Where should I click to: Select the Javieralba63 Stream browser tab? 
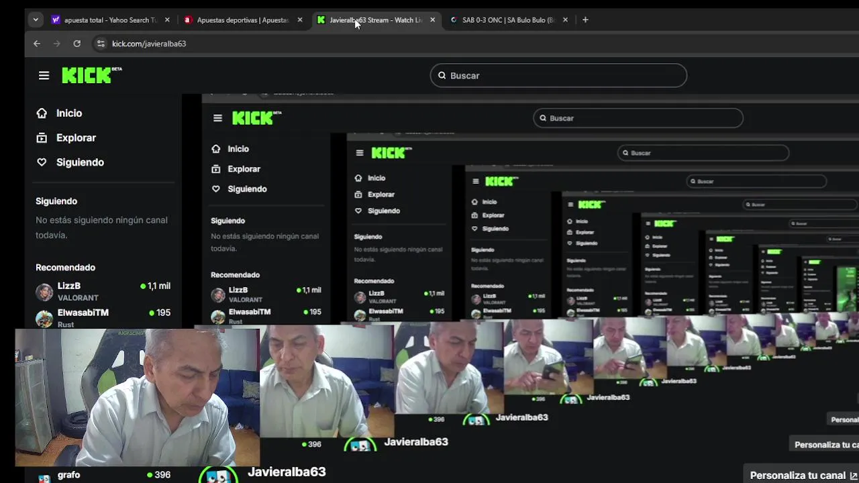(x=376, y=20)
